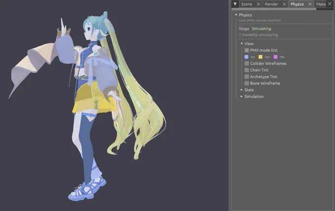This screenshot has width=335, height=211.
Task: Click the green Simulating stage status
Action: tap(261, 28)
